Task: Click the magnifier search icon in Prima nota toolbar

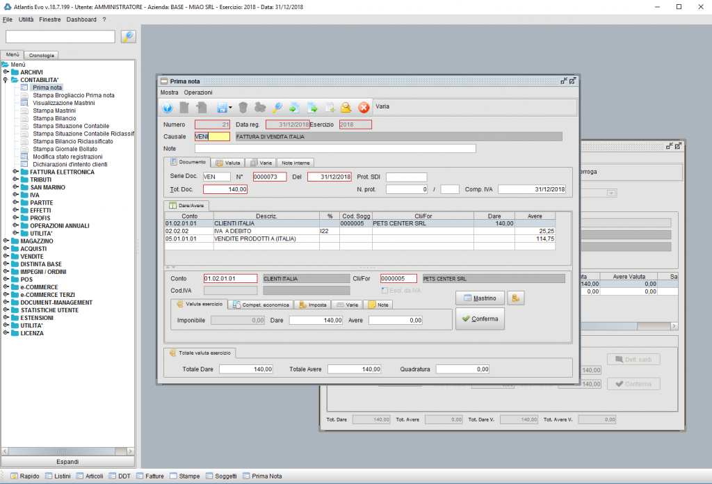Action: pos(277,107)
